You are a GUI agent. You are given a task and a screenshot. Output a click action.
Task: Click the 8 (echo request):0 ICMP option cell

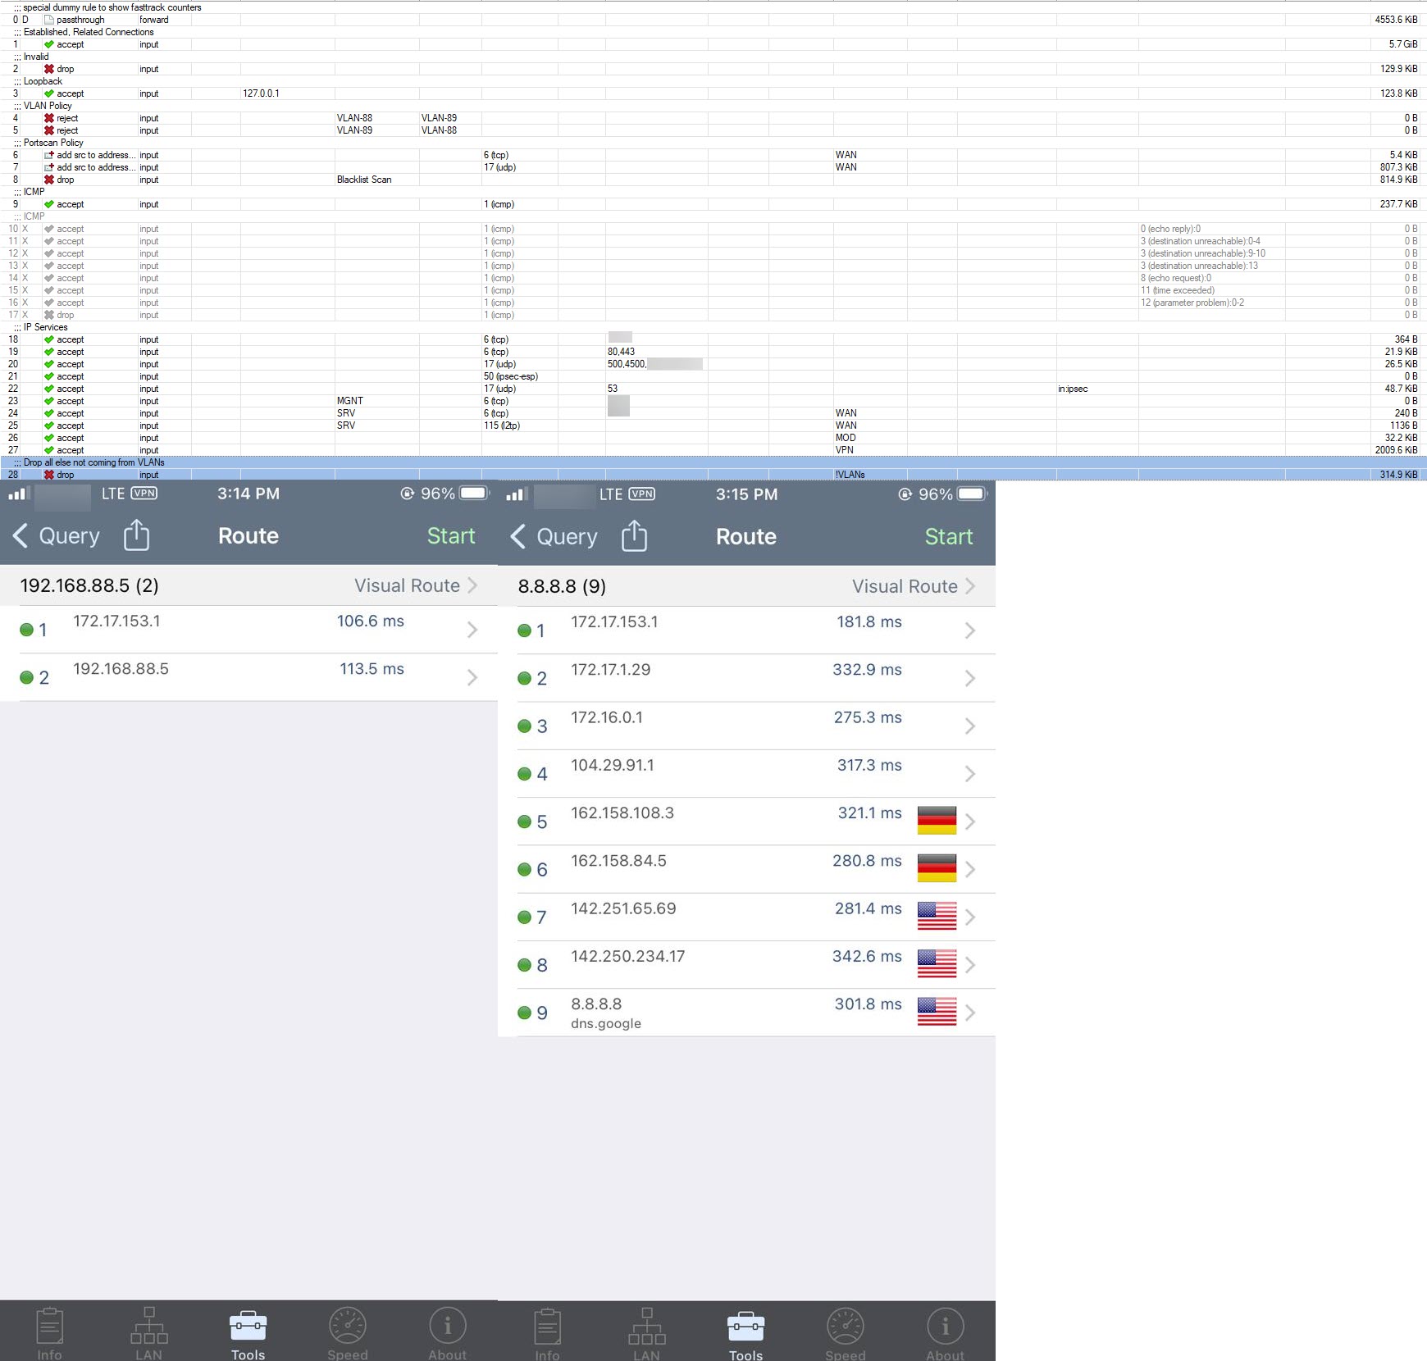point(1175,278)
